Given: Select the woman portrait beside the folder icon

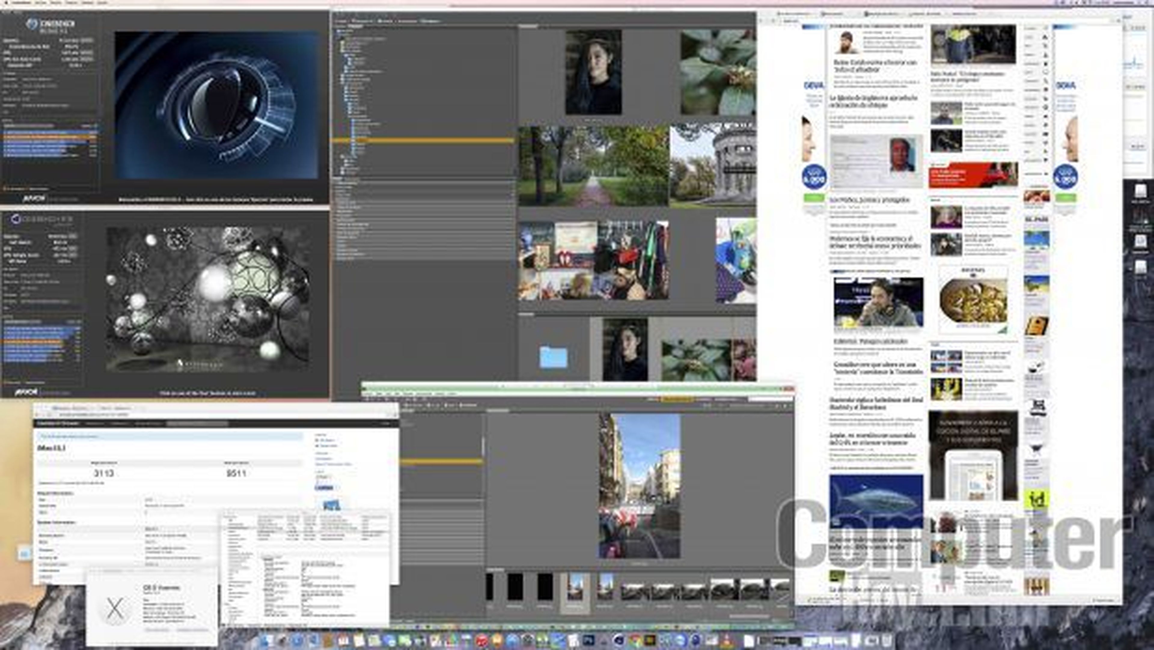Looking at the screenshot, I should (x=625, y=350).
